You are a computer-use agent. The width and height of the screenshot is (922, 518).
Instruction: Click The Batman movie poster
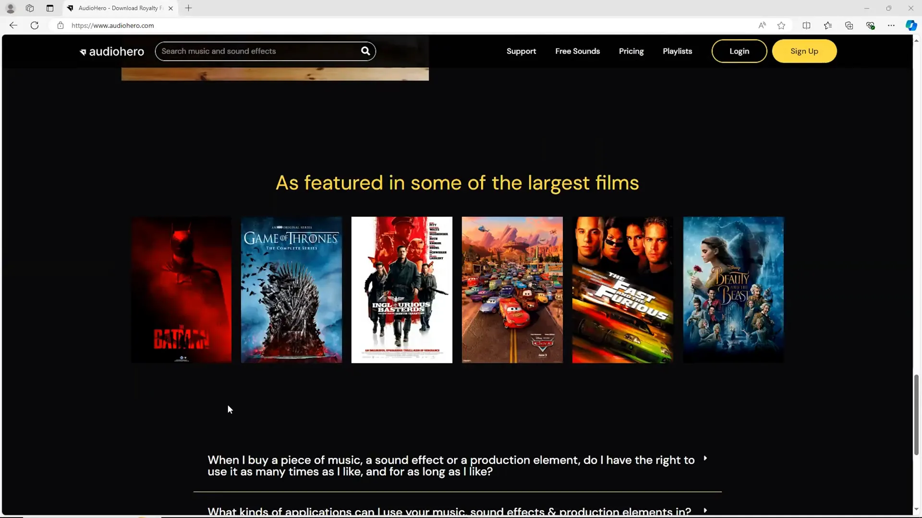pyautogui.click(x=181, y=290)
